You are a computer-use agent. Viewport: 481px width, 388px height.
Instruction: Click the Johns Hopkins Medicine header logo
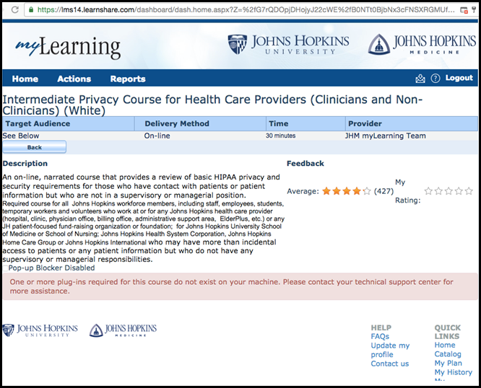point(422,45)
